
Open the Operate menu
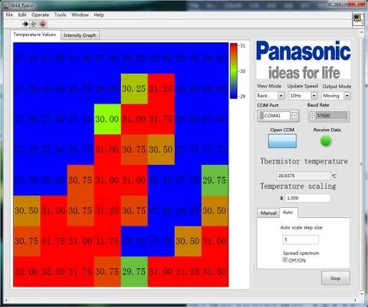click(x=40, y=15)
